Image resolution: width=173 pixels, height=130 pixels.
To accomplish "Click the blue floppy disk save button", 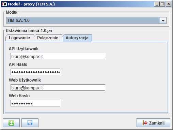I will pos(30,123).
